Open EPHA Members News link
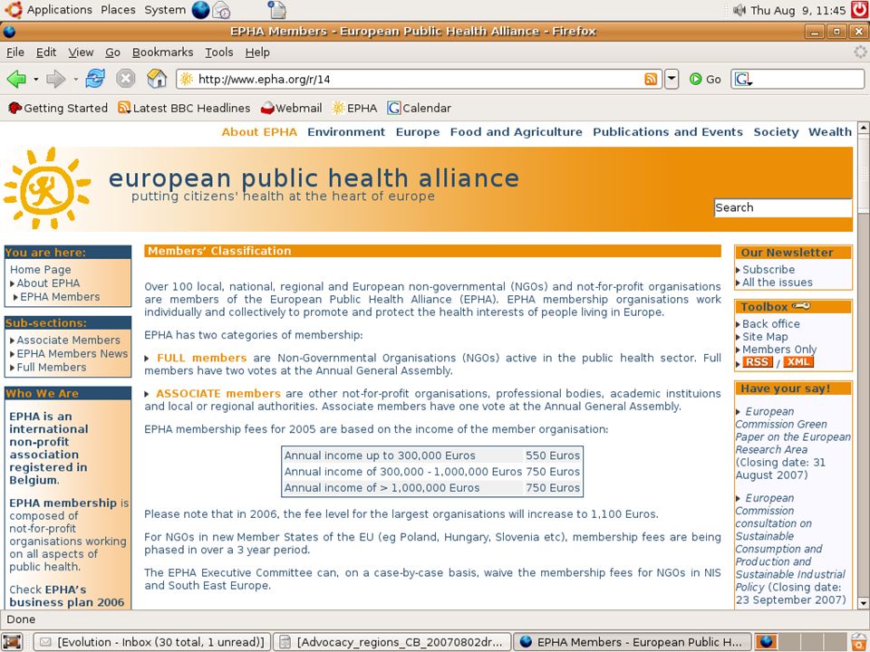Screen dimensions: 870x652 click(72, 354)
